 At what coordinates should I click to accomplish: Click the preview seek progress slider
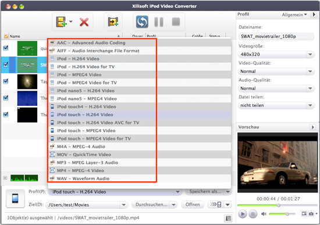[x=278, y=205]
